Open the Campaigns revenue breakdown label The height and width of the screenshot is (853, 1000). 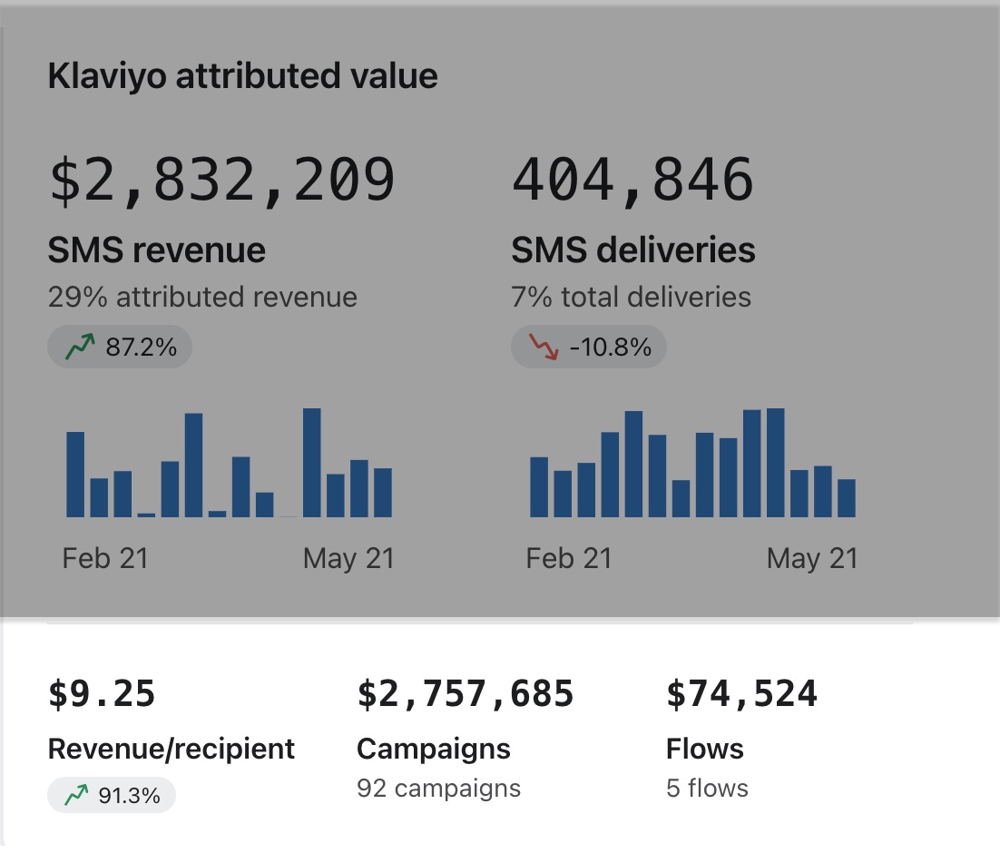coord(433,749)
